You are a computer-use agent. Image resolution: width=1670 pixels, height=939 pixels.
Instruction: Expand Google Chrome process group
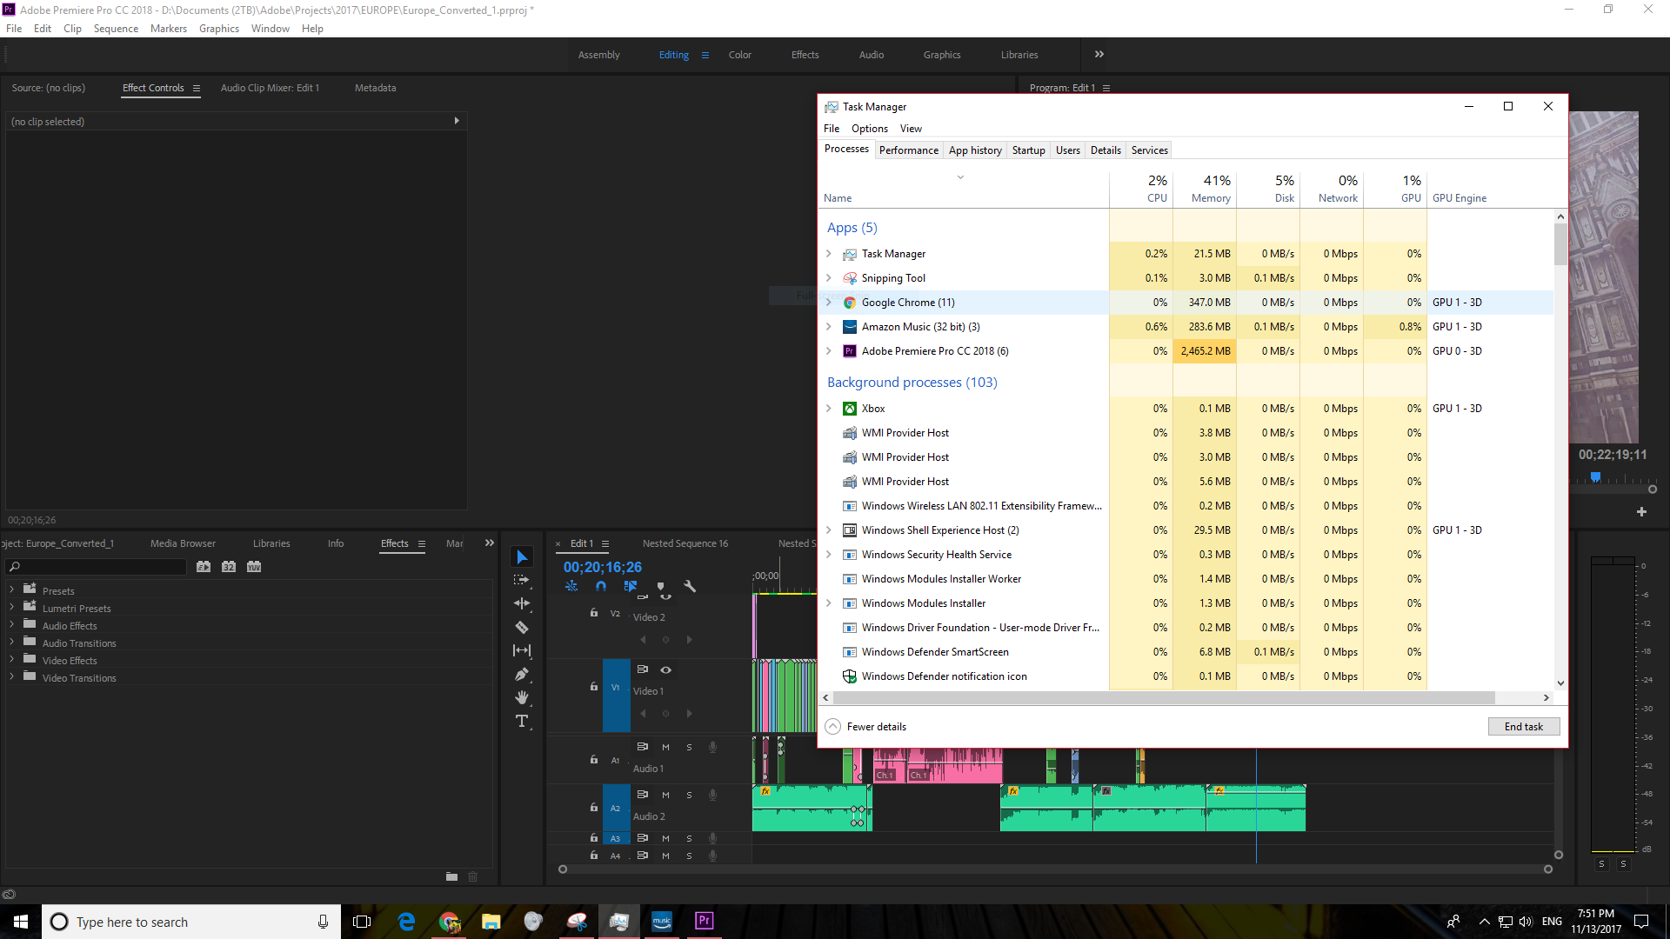tap(829, 303)
